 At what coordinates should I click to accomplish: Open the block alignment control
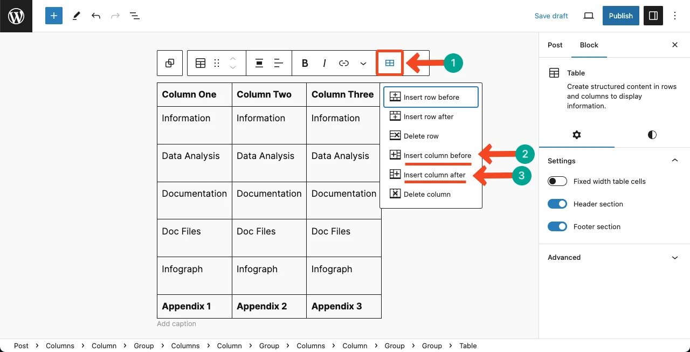pos(259,63)
